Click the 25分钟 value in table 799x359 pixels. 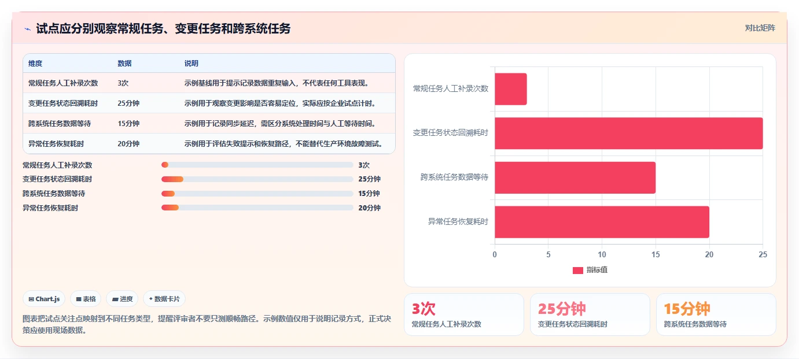[x=128, y=103]
